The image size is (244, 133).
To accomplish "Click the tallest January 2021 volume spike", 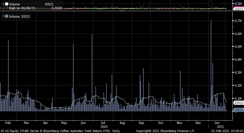I will point(211,66).
